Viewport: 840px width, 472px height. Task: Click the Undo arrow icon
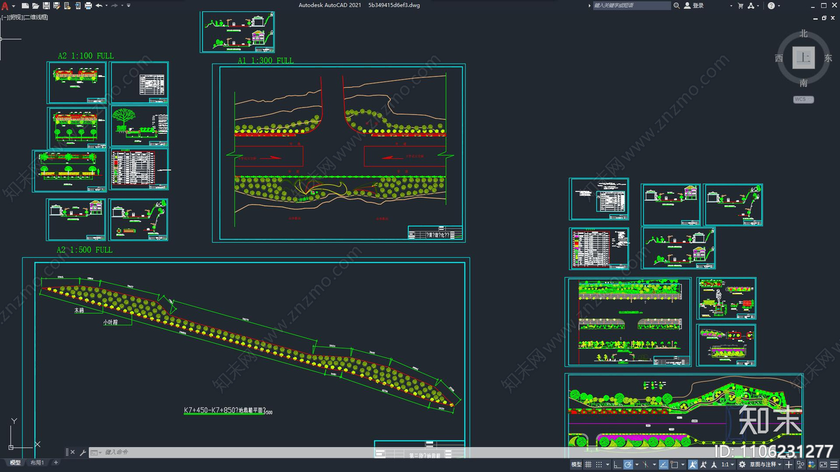pyautogui.click(x=99, y=6)
